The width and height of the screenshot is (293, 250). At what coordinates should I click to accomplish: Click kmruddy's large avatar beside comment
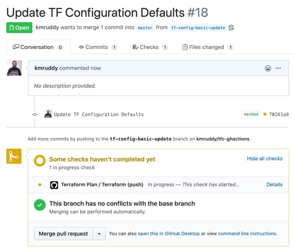pos(14,68)
